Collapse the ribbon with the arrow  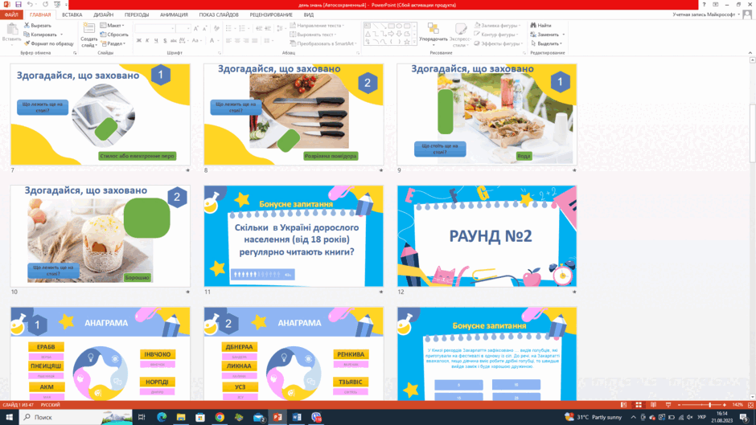click(x=750, y=52)
